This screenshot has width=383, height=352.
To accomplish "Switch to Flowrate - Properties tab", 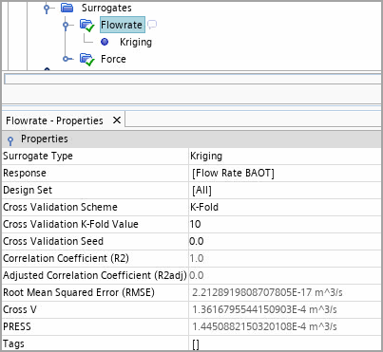I will [x=54, y=120].
